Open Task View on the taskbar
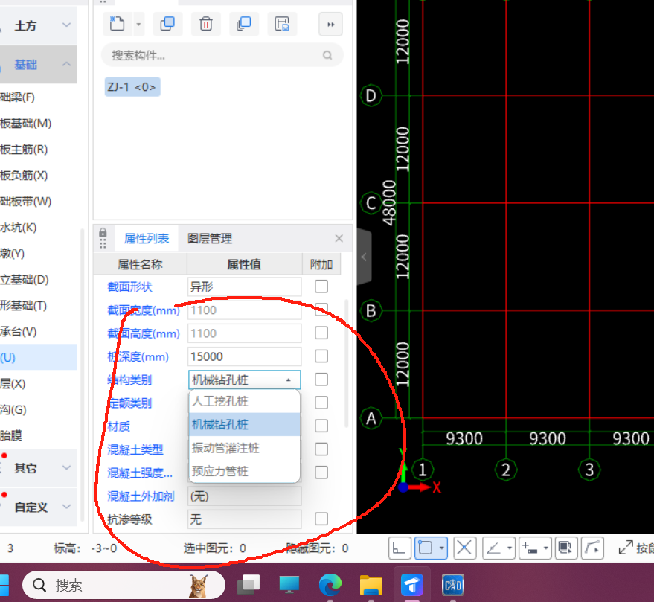This screenshot has height=602, width=654. pos(249,585)
